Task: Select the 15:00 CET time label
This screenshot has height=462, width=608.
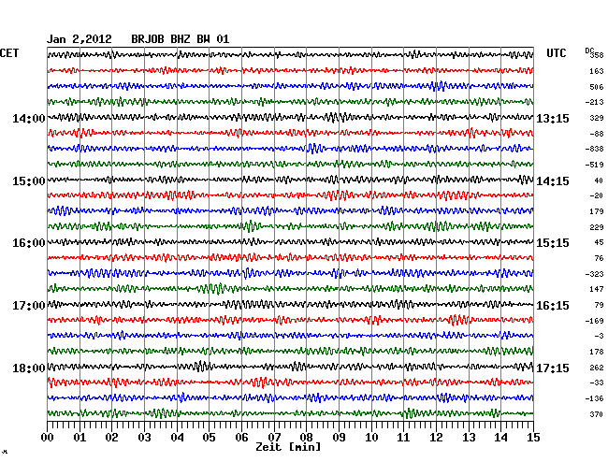Action: coord(29,181)
